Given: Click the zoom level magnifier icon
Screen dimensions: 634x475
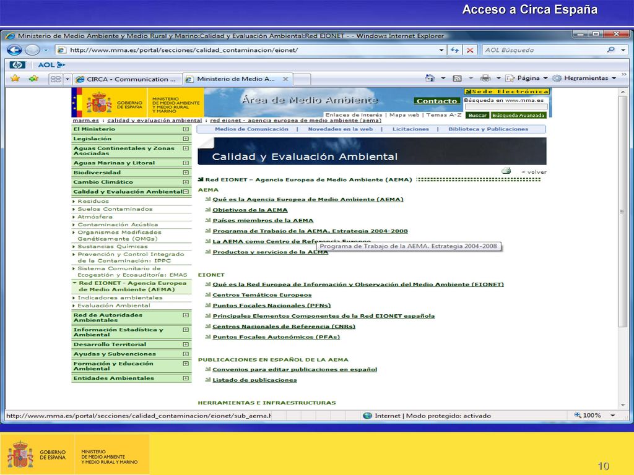Looking at the screenshot, I should pyautogui.click(x=578, y=415).
